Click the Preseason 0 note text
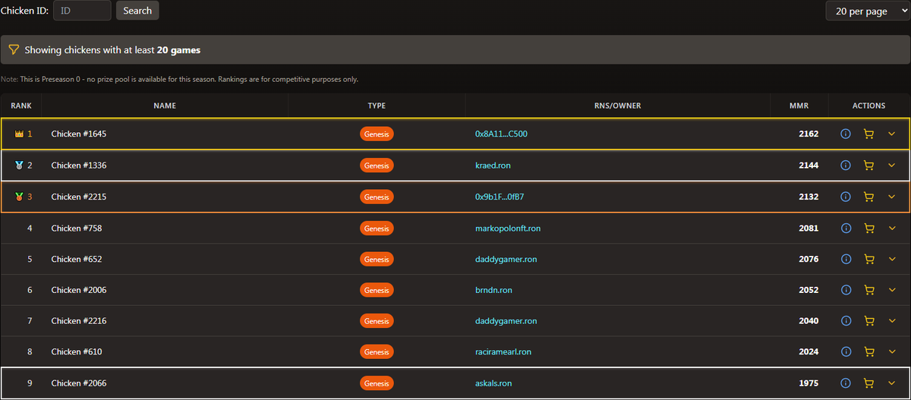This screenshot has width=911, height=400. point(179,79)
